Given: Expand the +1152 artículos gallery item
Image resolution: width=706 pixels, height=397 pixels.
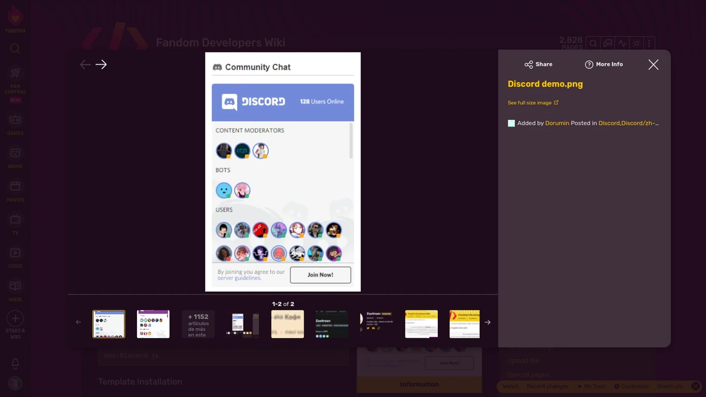Looking at the screenshot, I should click(198, 323).
